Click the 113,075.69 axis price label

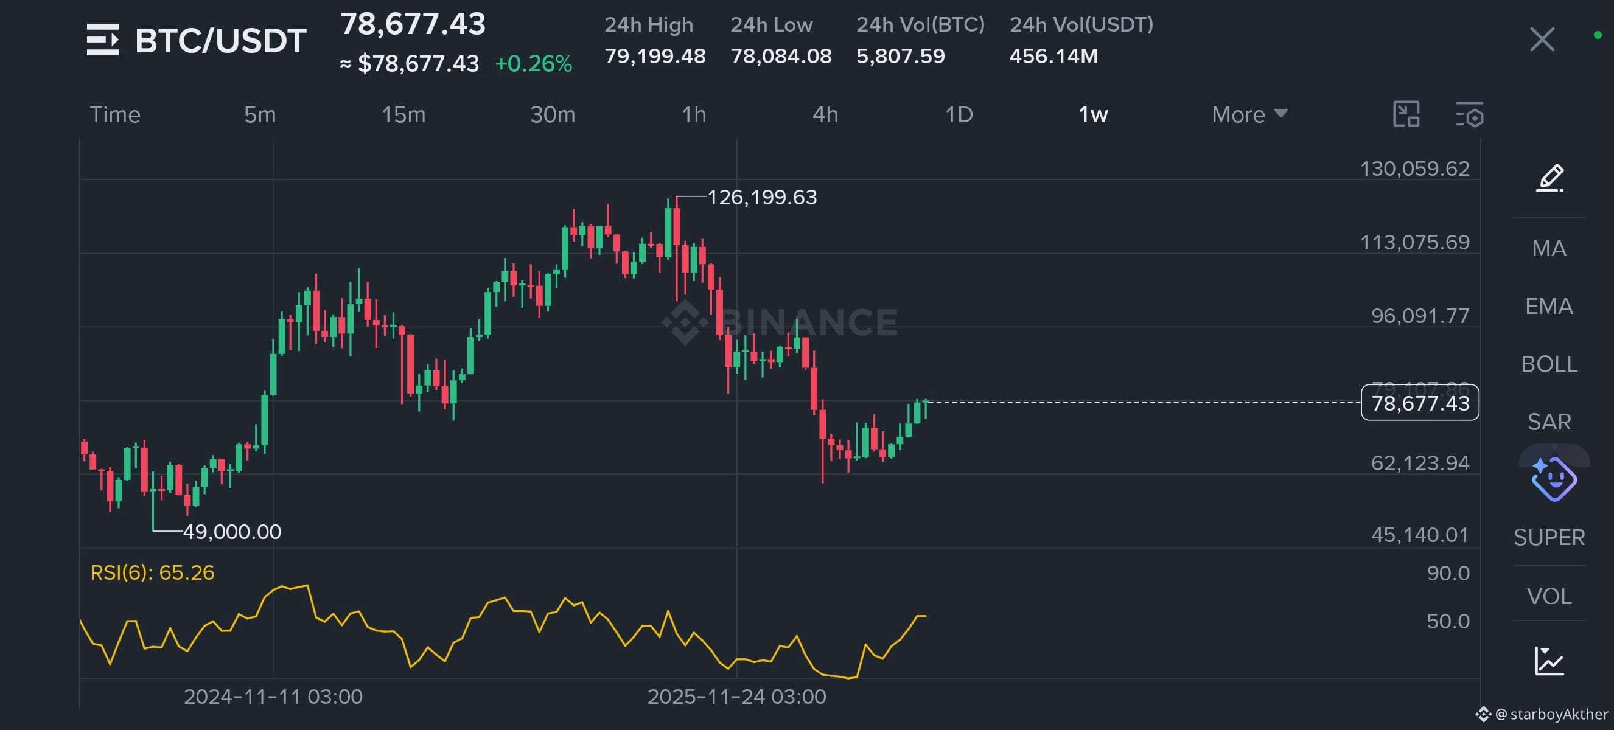pos(1414,242)
